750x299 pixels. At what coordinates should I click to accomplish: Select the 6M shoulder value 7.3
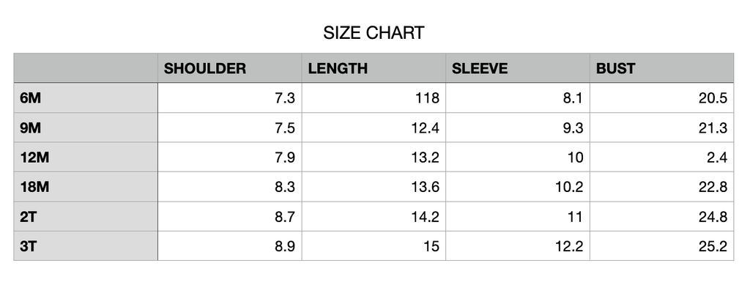(x=285, y=98)
